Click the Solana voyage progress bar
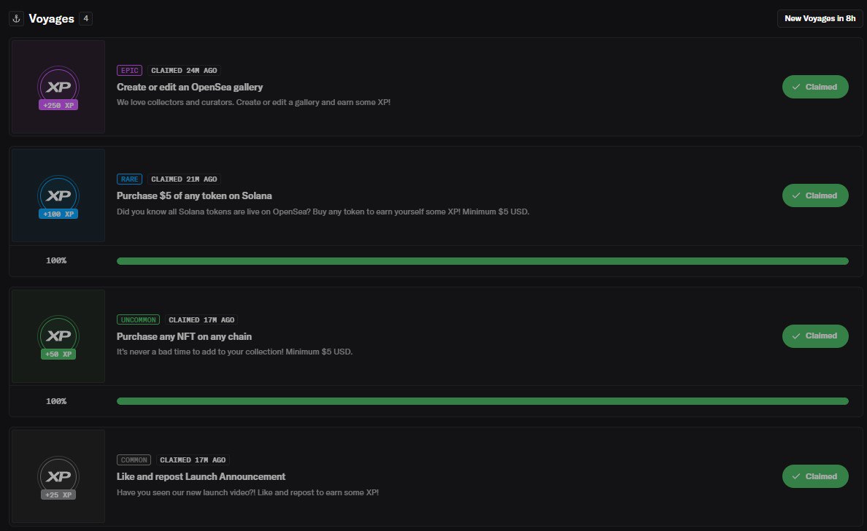The height and width of the screenshot is (531, 867). tap(482, 261)
